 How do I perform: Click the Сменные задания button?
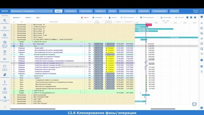coord(86,11)
